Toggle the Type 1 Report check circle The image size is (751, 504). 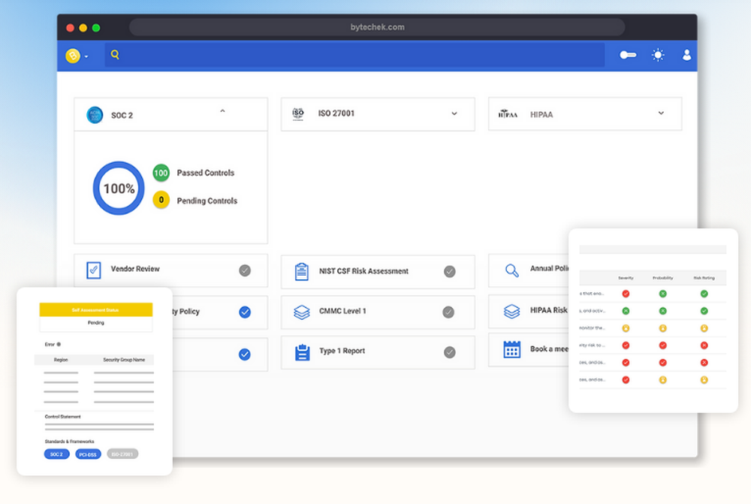(x=449, y=352)
